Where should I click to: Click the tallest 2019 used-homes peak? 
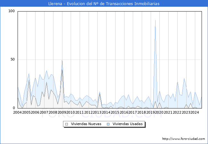coord(155,20)
